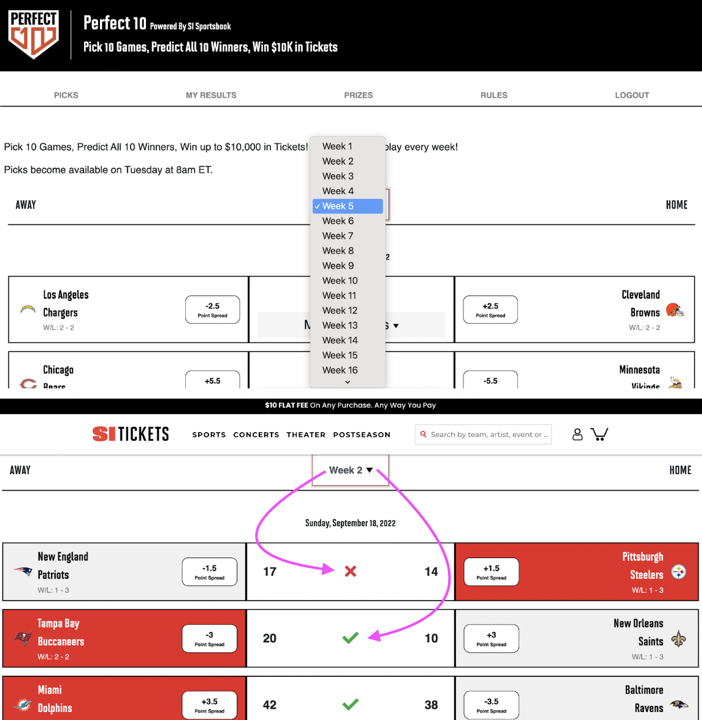
Task: Click the Tampa Bay Buccaneers logo
Action: (23, 638)
